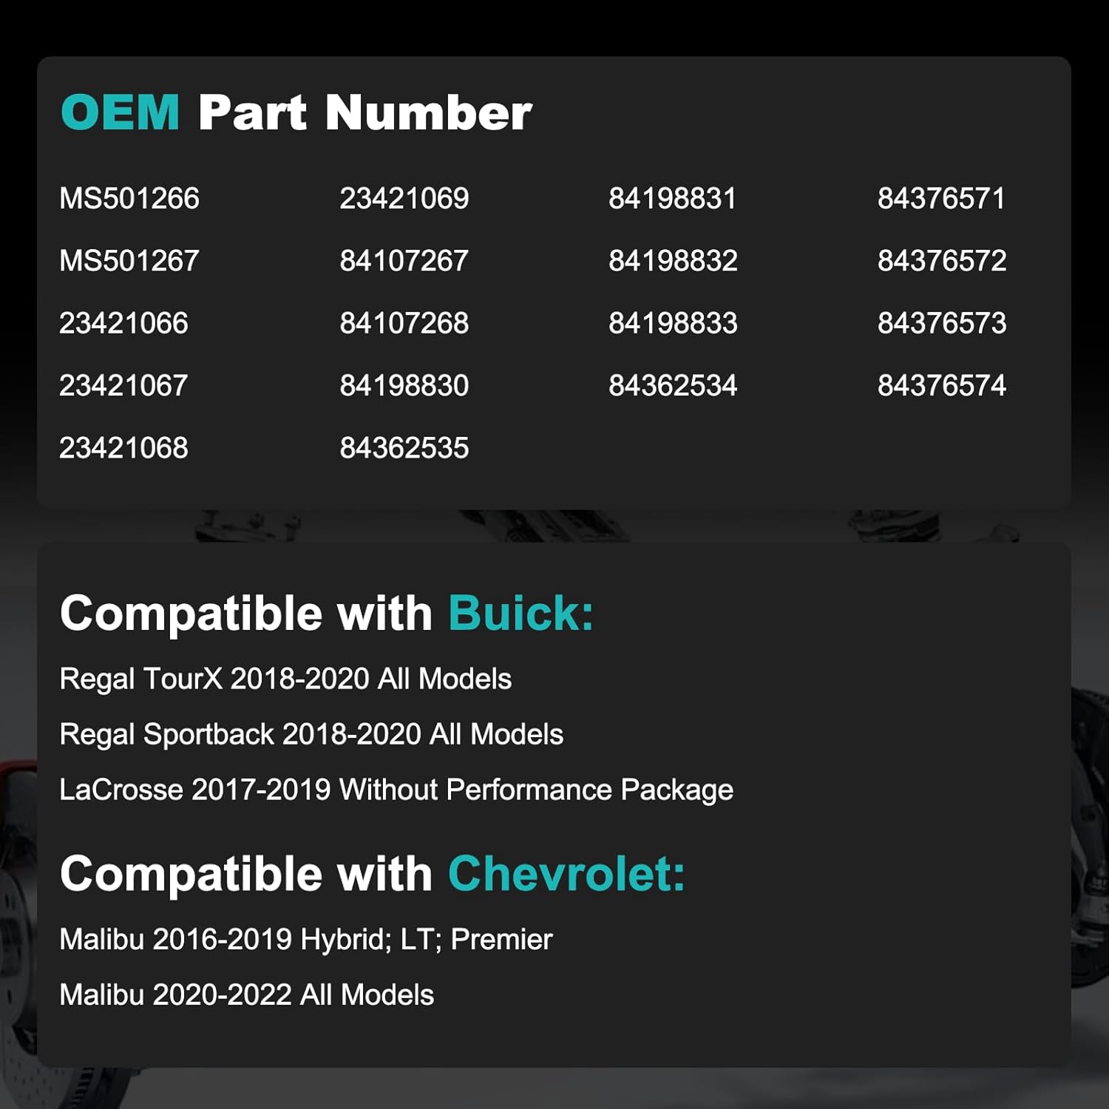This screenshot has width=1109, height=1109.
Task: Click the OEM Part Number heading
Action: 296,112
